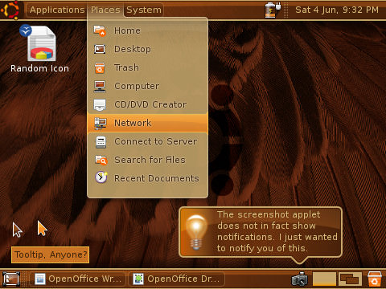Open the Trash applet in bottom panel
This screenshot has height=289, width=386.
[375, 279]
